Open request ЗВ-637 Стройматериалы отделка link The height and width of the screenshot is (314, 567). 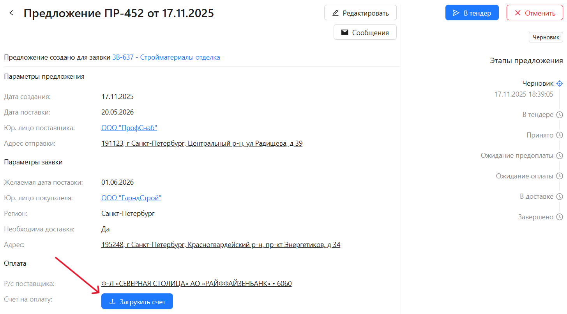[x=166, y=57]
